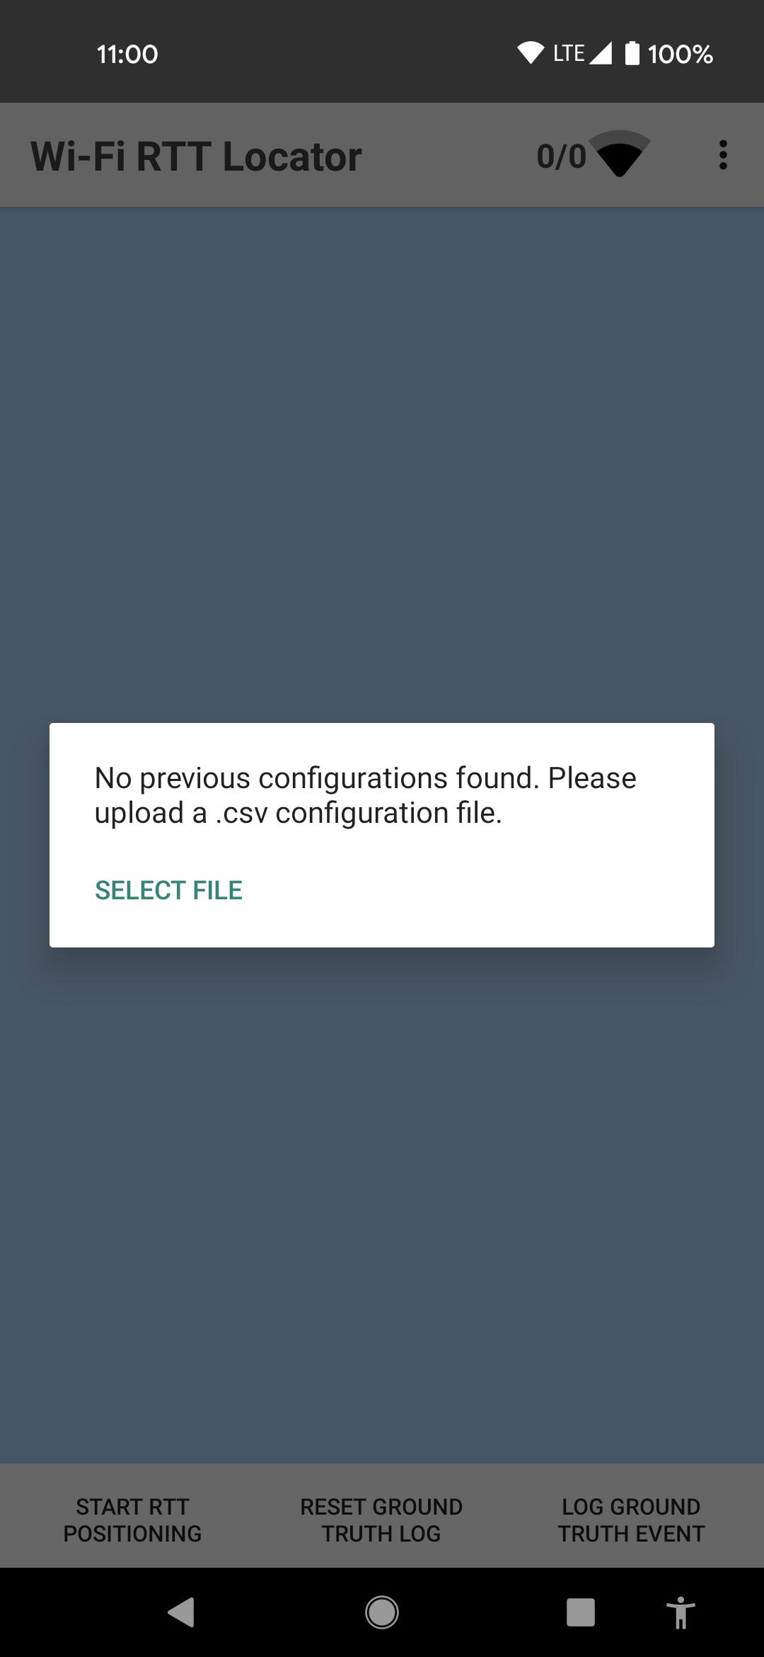Tap the 0/0 access point counter
The height and width of the screenshot is (1657, 764).
[562, 156]
